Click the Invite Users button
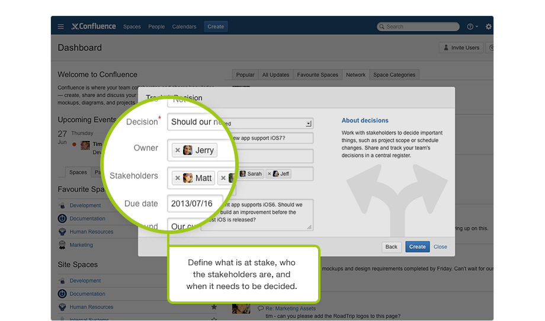 pos(461,48)
